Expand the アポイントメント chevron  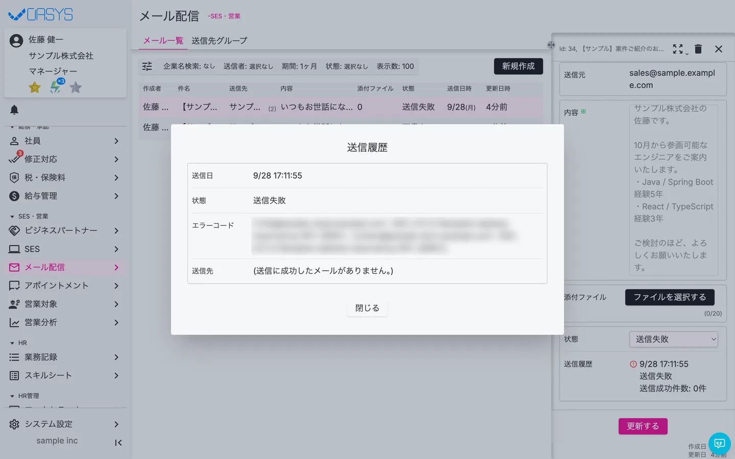116,286
